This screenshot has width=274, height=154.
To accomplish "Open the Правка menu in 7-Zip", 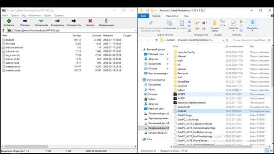I will tap(15, 15).
